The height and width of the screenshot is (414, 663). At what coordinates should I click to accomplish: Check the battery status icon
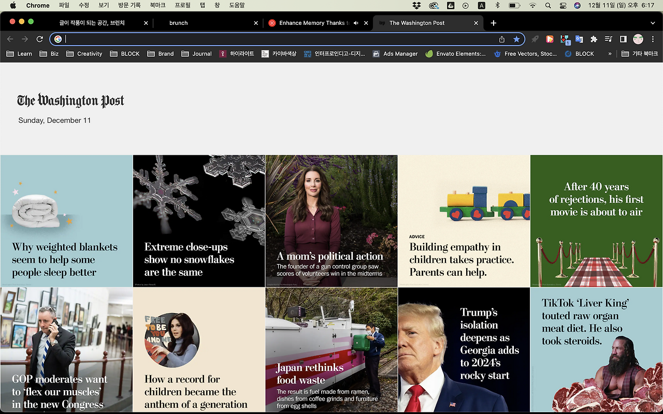[514, 6]
